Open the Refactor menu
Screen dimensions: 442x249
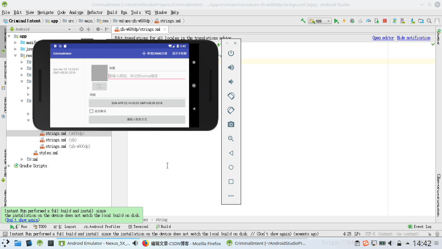click(95, 12)
